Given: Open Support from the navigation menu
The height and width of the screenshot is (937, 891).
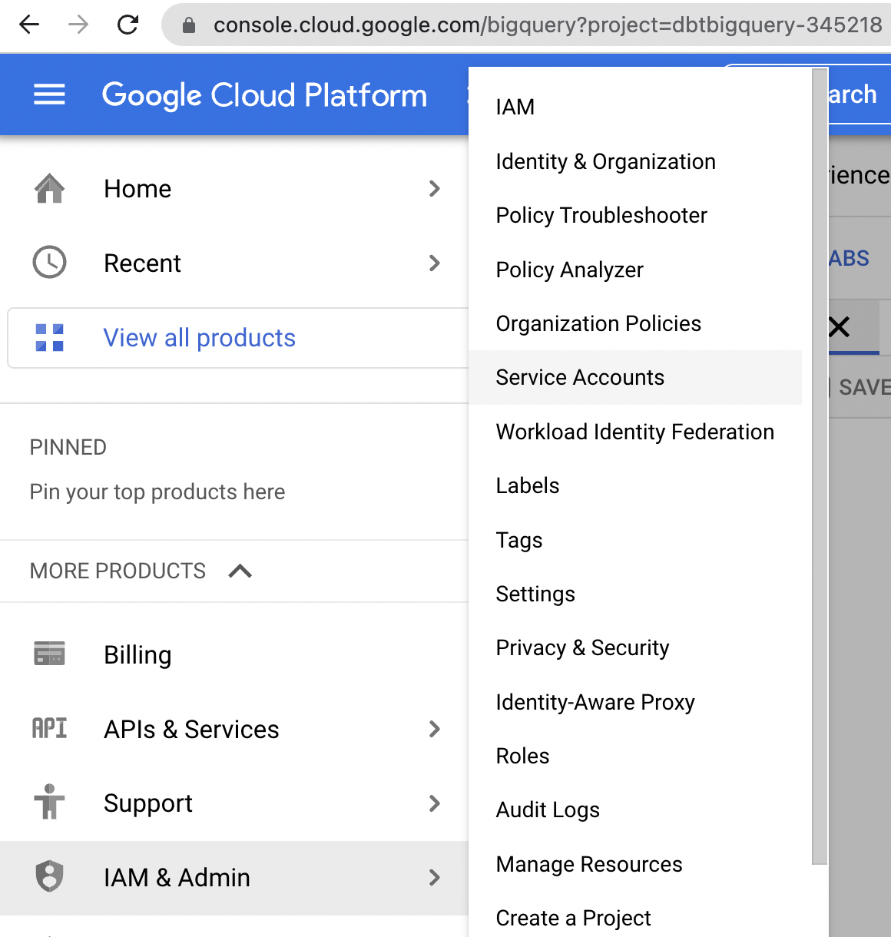Looking at the screenshot, I should [x=234, y=803].
